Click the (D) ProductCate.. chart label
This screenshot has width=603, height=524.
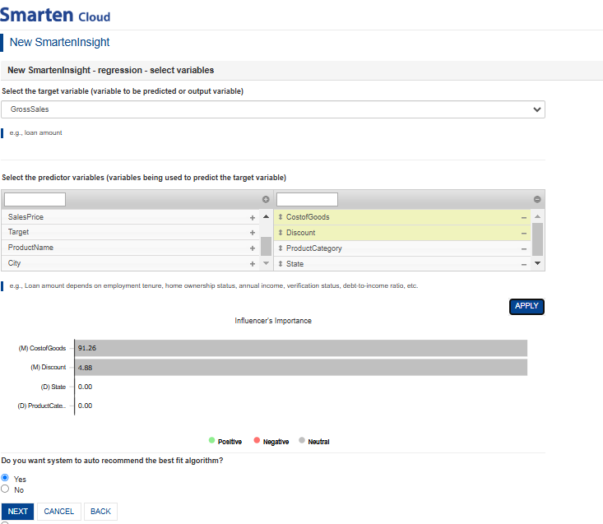41,406
